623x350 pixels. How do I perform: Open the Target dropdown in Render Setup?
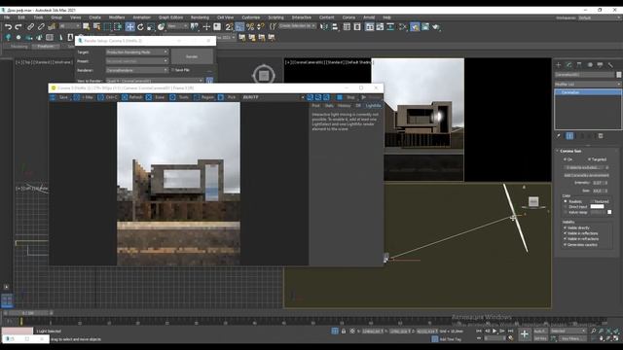tap(137, 52)
